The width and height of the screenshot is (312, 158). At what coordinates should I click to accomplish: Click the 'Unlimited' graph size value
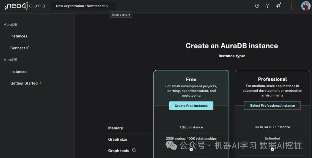(x=272, y=138)
